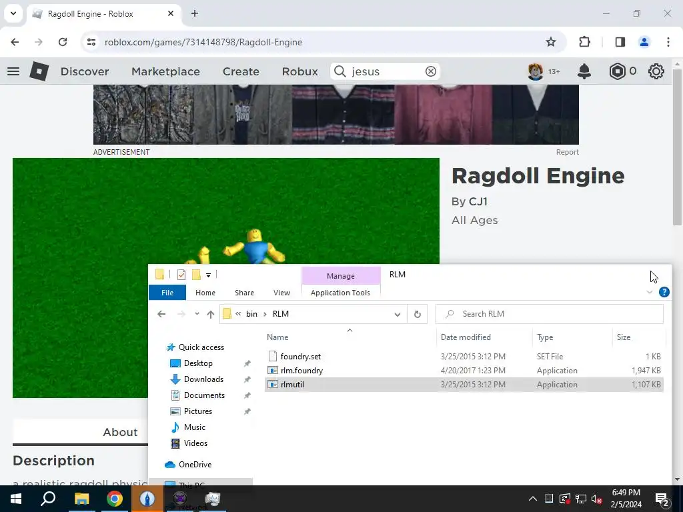Screen dimensions: 683x512
Task: Open Videos in the navigation pane
Action: point(195,443)
